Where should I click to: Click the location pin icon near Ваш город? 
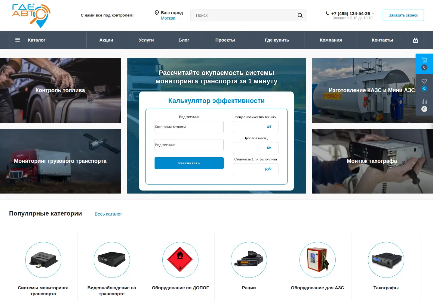(x=157, y=13)
